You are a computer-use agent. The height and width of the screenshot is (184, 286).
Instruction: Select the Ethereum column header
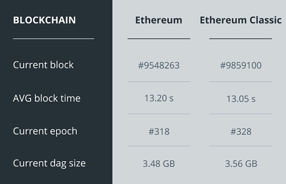(159, 20)
